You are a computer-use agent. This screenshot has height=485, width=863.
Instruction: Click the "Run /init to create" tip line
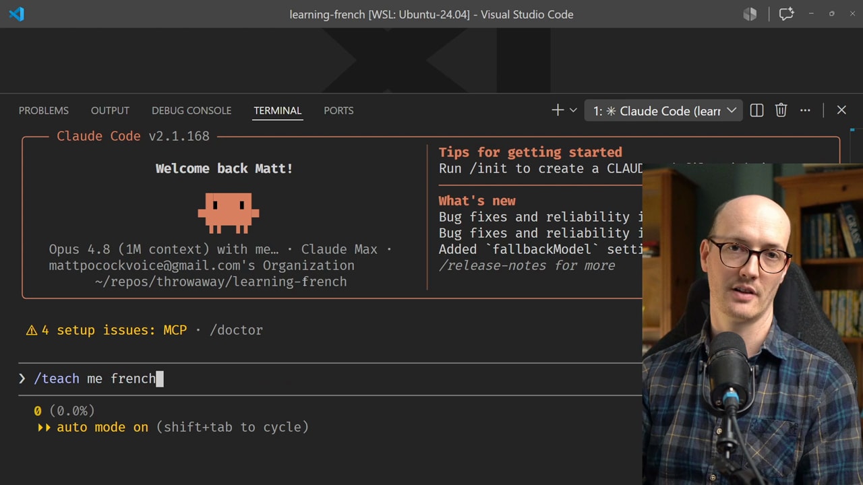pos(541,168)
